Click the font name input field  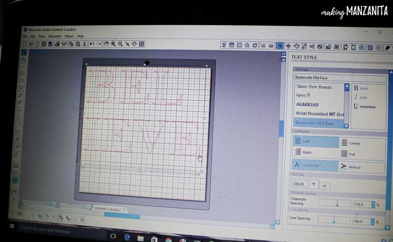[x=340, y=78]
